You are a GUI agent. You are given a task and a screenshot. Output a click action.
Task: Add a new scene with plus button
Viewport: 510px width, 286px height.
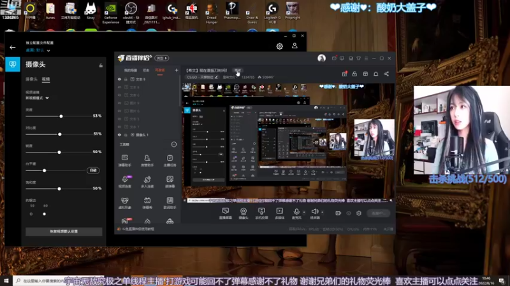(177, 70)
